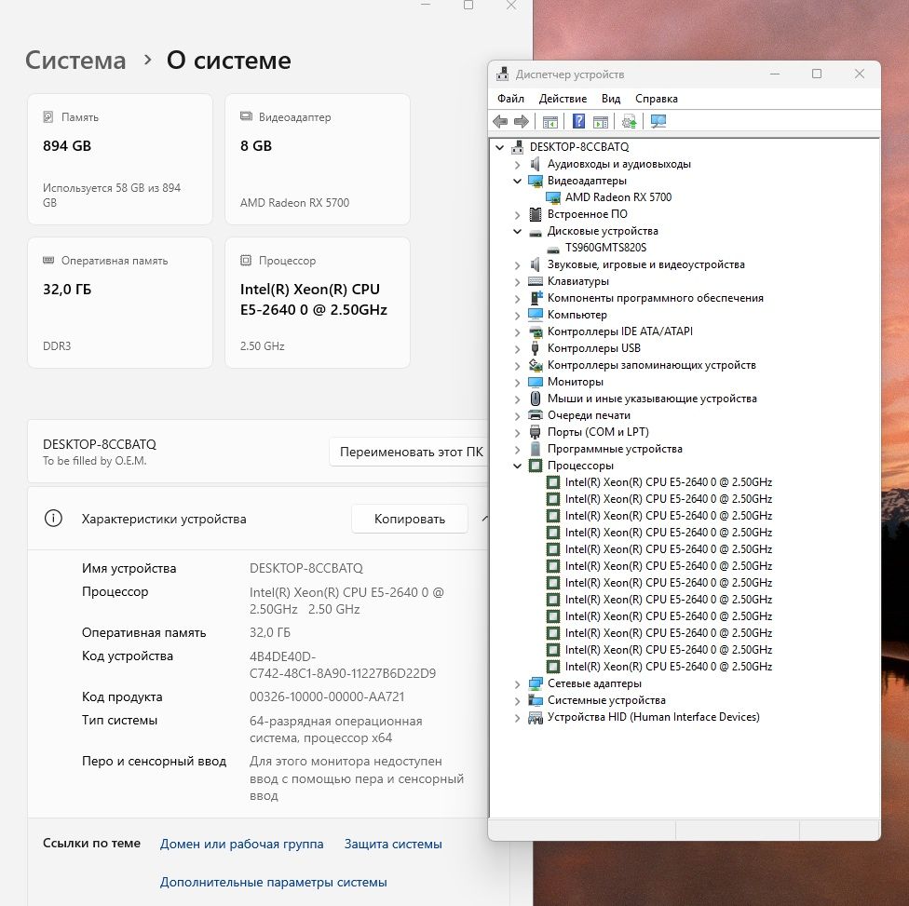Click the info icon beside Характеристики устройства
Viewport: 909px width, 906px height.
(53, 519)
